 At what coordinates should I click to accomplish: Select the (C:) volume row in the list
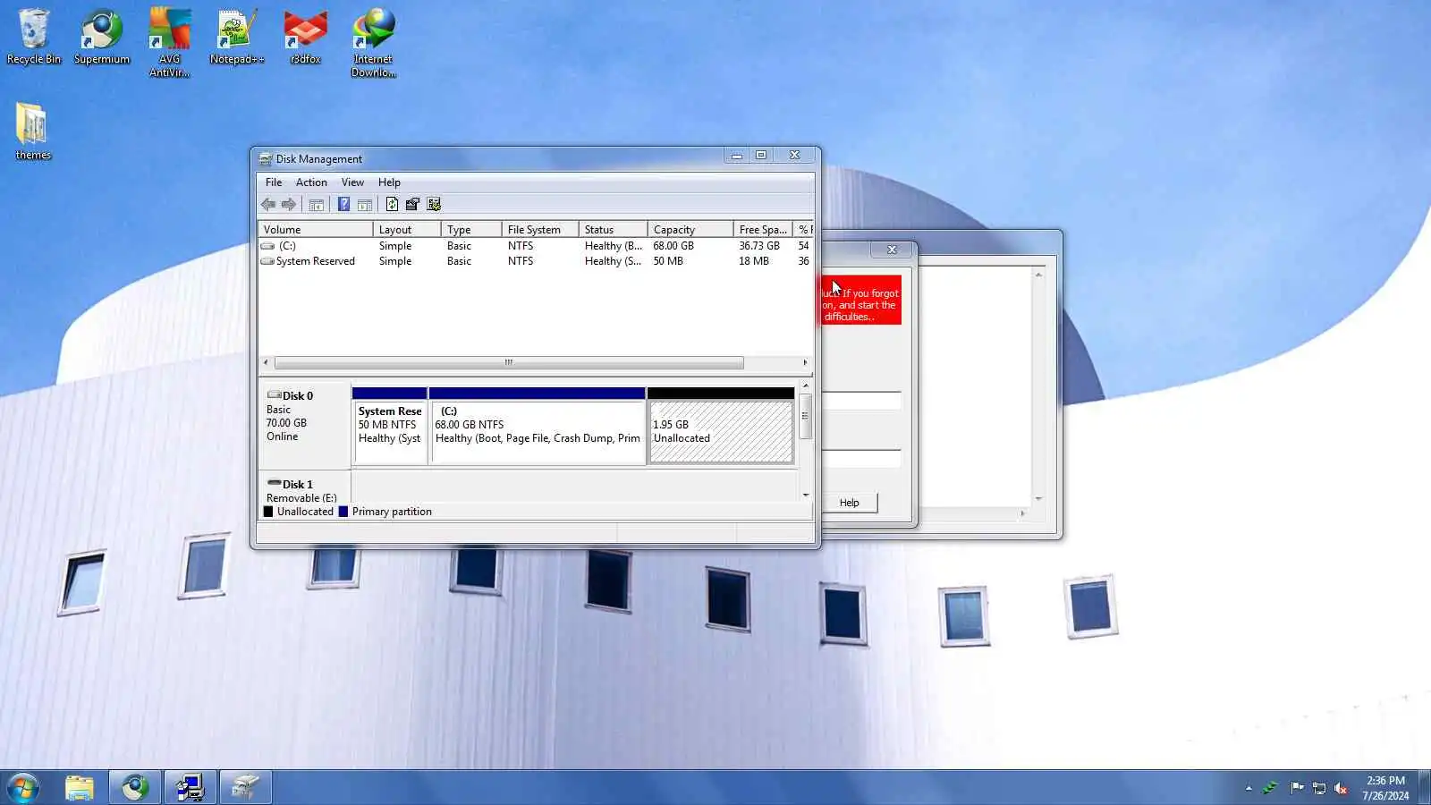coord(535,246)
